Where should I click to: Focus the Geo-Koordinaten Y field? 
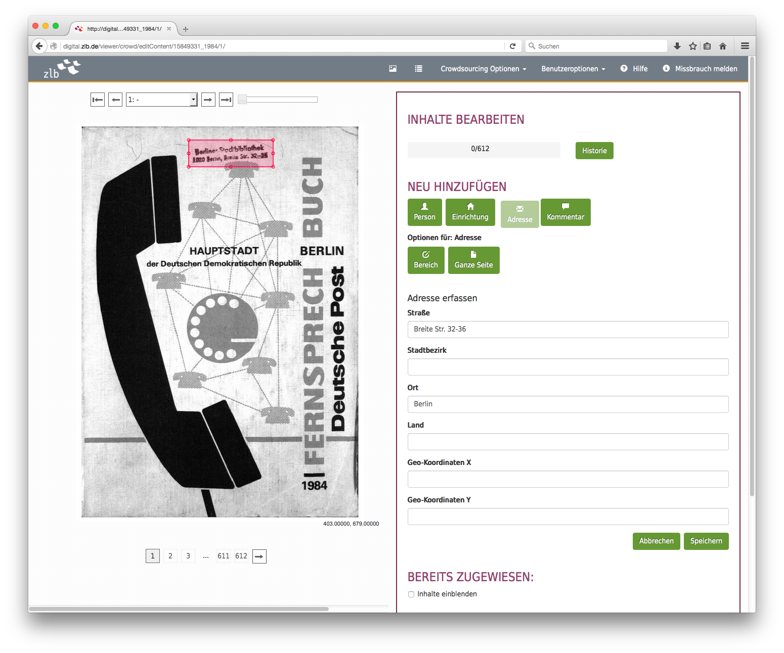pyautogui.click(x=568, y=517)
